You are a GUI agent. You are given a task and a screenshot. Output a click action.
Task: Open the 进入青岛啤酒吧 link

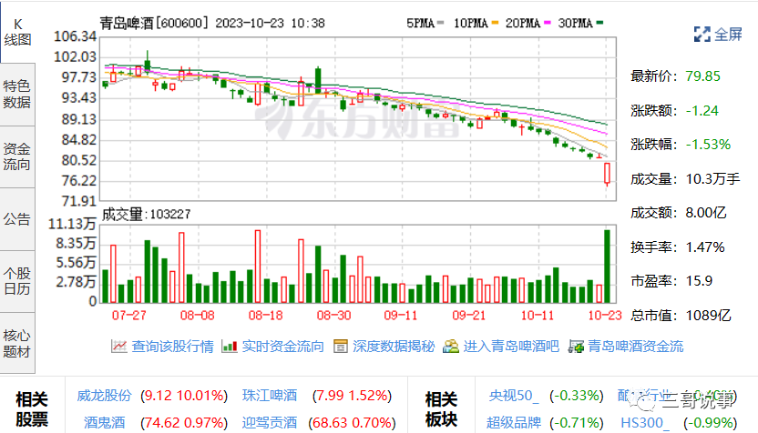pyautogui.click(x=511, y=346)
